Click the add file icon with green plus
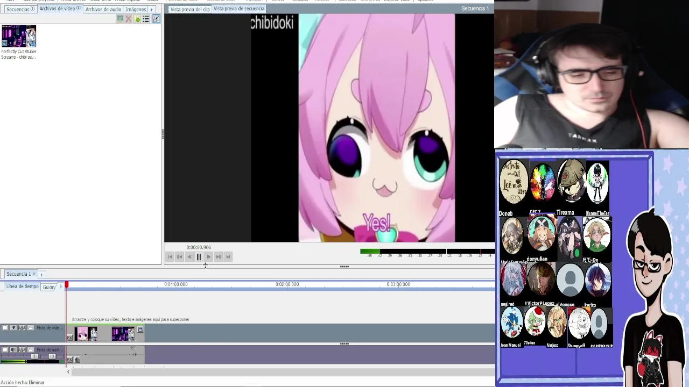The width and height of the screenshot is (689, 387). [138, 19]
